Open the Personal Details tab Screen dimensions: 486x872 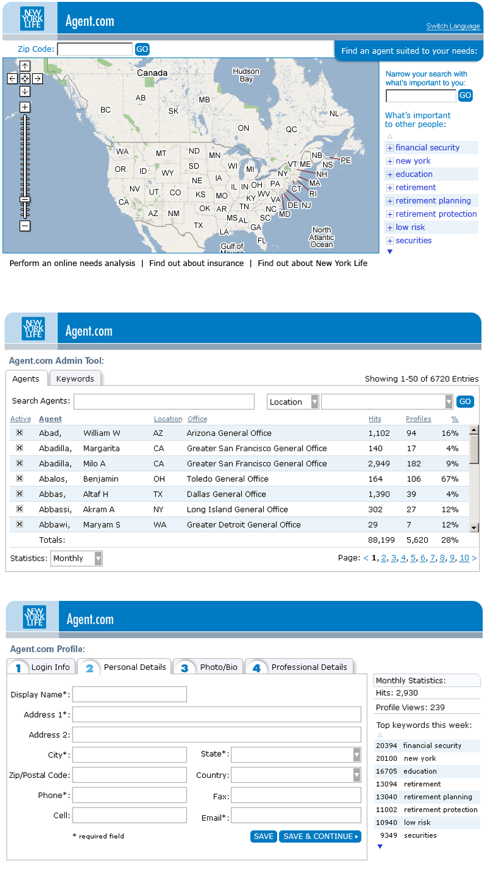[124, 667]
